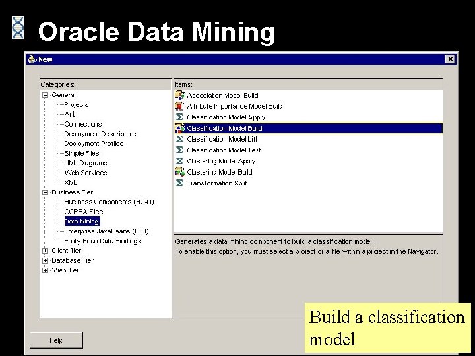The image size is (475, 356).
Task: Select the Database Tier tree node label
Action: coord(73,260)
